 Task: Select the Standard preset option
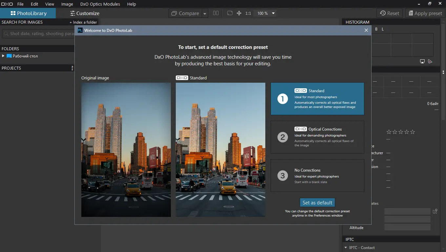[317, 99]
